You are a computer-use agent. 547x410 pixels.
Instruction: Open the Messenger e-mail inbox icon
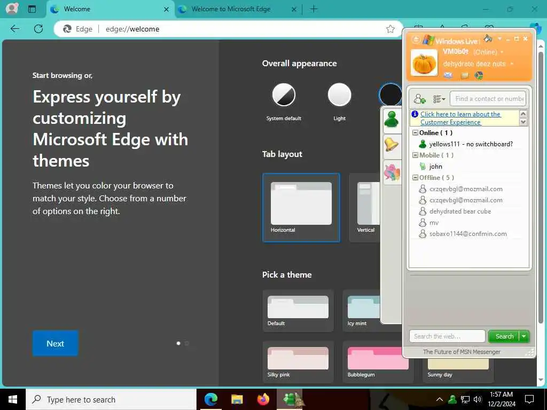448,75
